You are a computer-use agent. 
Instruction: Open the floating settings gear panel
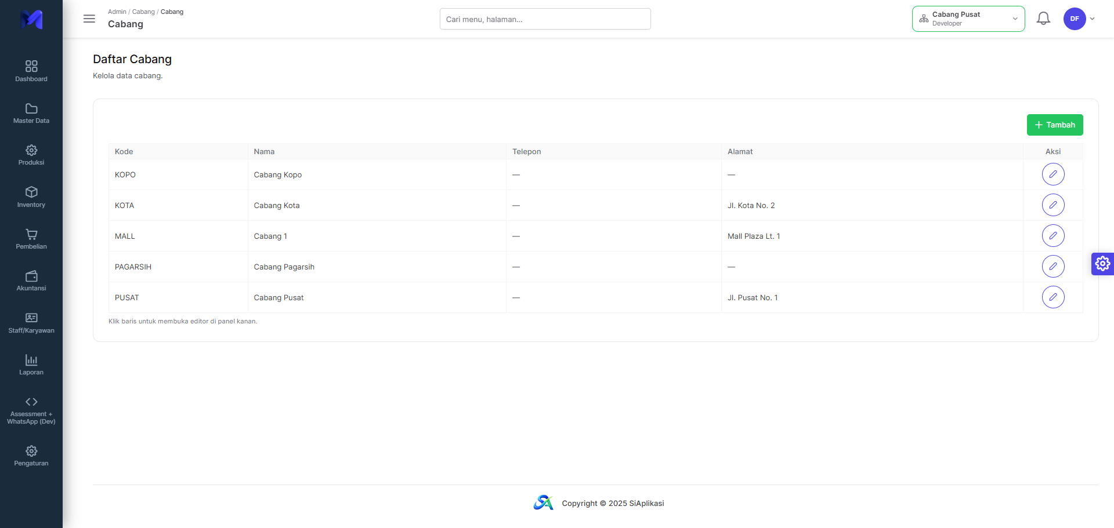(x=1102, y=264)
